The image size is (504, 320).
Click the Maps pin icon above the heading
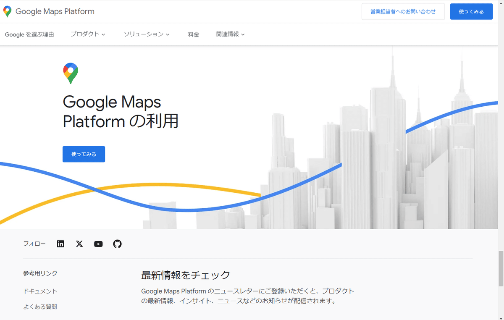click(71, 73)
